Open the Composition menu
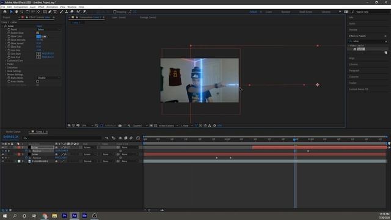Image resolution: width=391 pixels, height=220 pixels. 21,7
